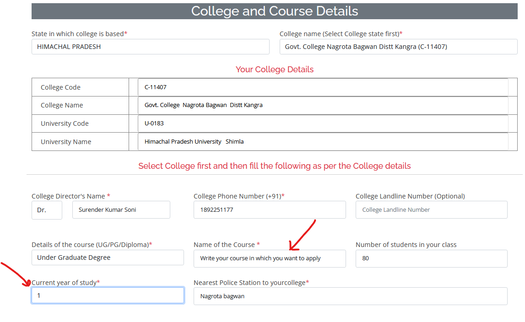
Task: Focus the Current year of study field
Action: pos(108,295)
